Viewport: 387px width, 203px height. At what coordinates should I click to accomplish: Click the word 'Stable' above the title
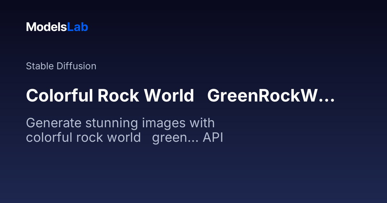pyautogui.click(x=40, y=66)
